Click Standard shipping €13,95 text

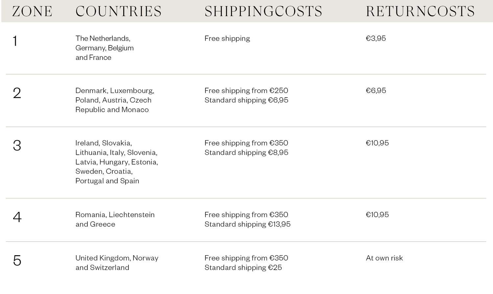coord(247,224)
